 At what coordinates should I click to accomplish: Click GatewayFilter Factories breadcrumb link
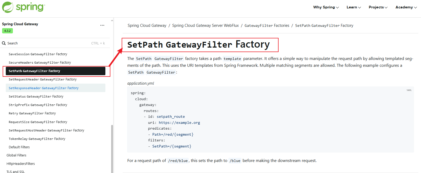[x=267, y=26]
